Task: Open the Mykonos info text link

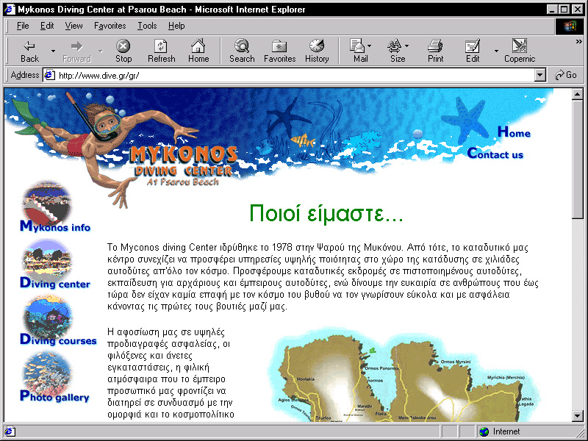Action: [55, 226]
